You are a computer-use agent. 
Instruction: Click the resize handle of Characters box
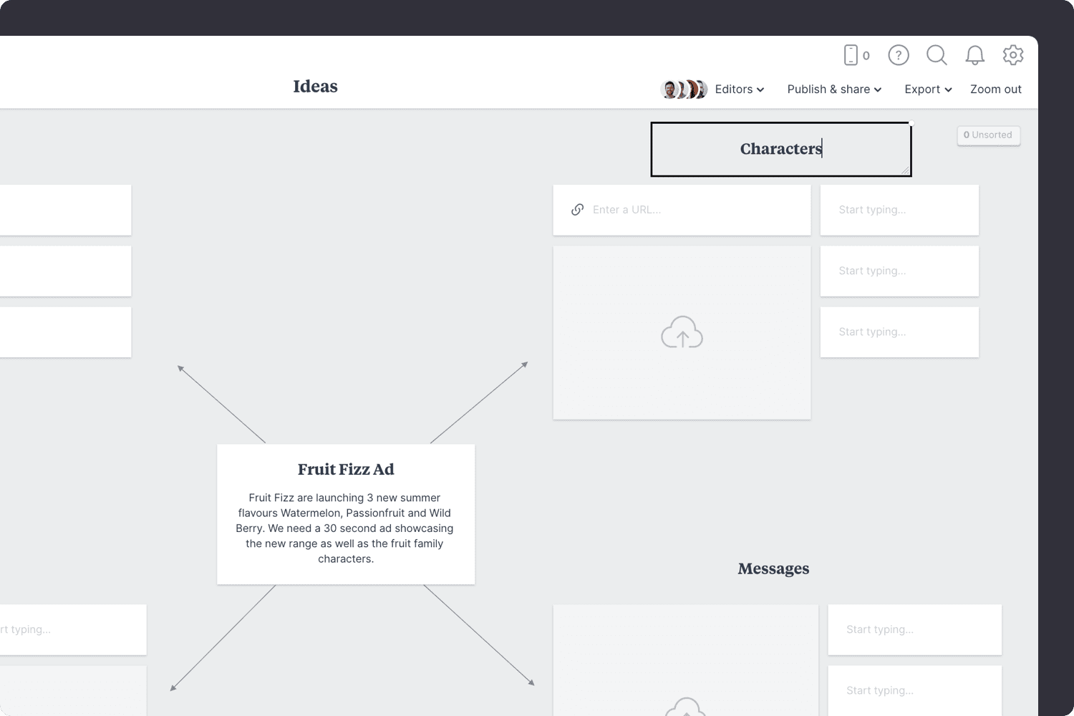(x=905, y=170)
